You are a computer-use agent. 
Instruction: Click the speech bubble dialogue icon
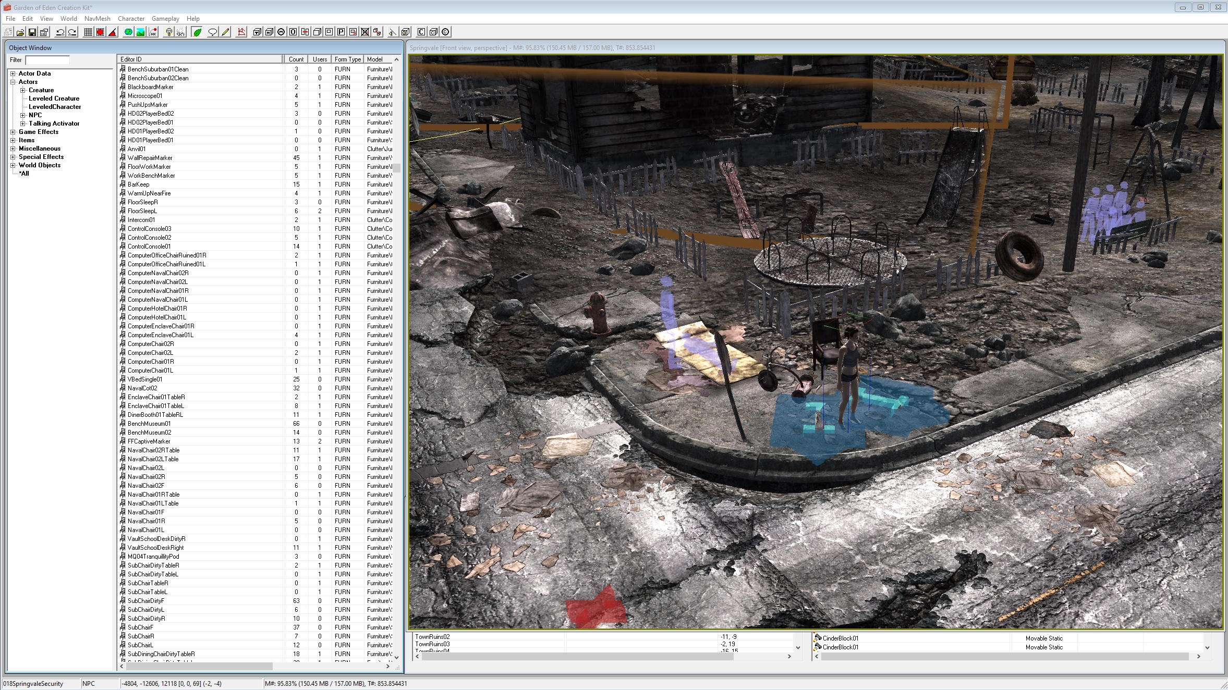point(212,32)
